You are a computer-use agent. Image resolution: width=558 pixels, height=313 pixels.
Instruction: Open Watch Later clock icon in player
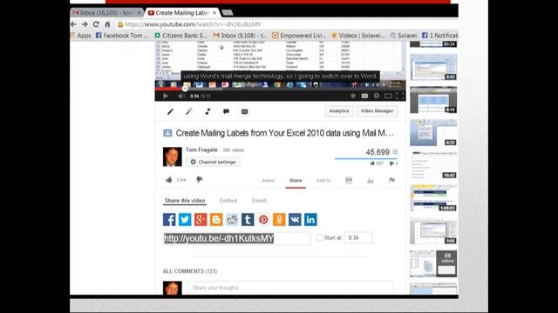coord(353,96)
